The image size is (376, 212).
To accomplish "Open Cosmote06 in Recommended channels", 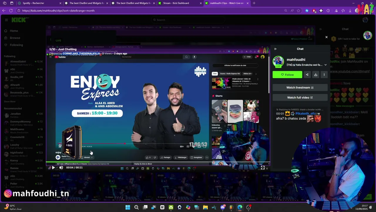I will 23,139.
